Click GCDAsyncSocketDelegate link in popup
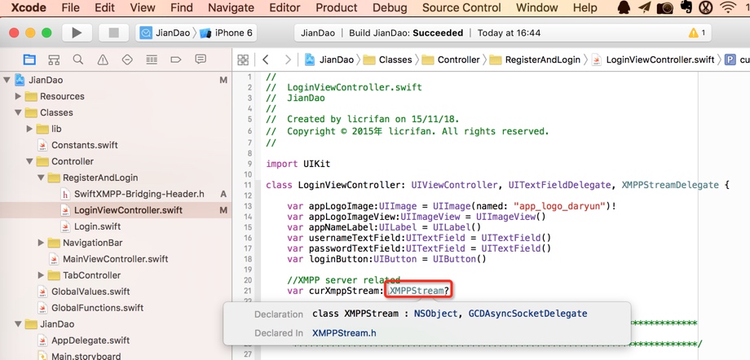Viewport: 750px width, 360px height. [x=527, y=314]
